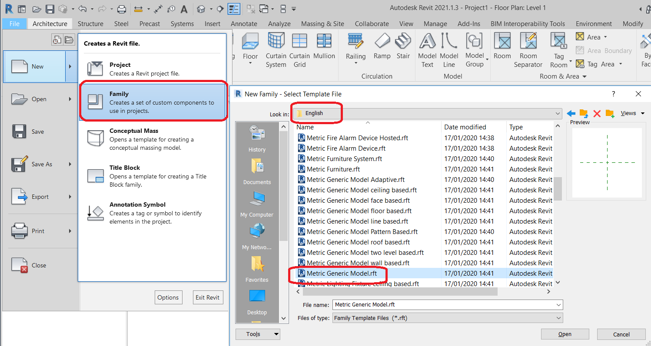Select Metric Generic Model wall based.rft
This screenshot has height=346, width=651.
click(358, 263)
